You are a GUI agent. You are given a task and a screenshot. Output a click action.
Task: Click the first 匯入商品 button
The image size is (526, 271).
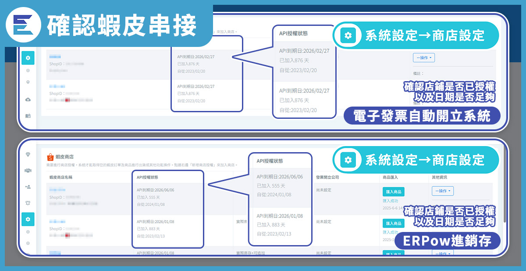[393, 192]
